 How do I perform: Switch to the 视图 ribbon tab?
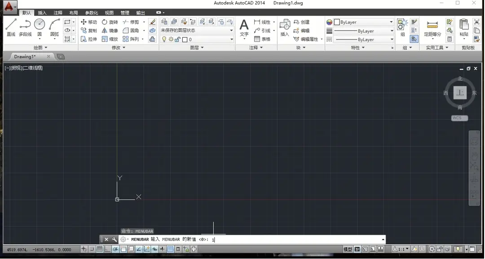[x=109, y=13]
